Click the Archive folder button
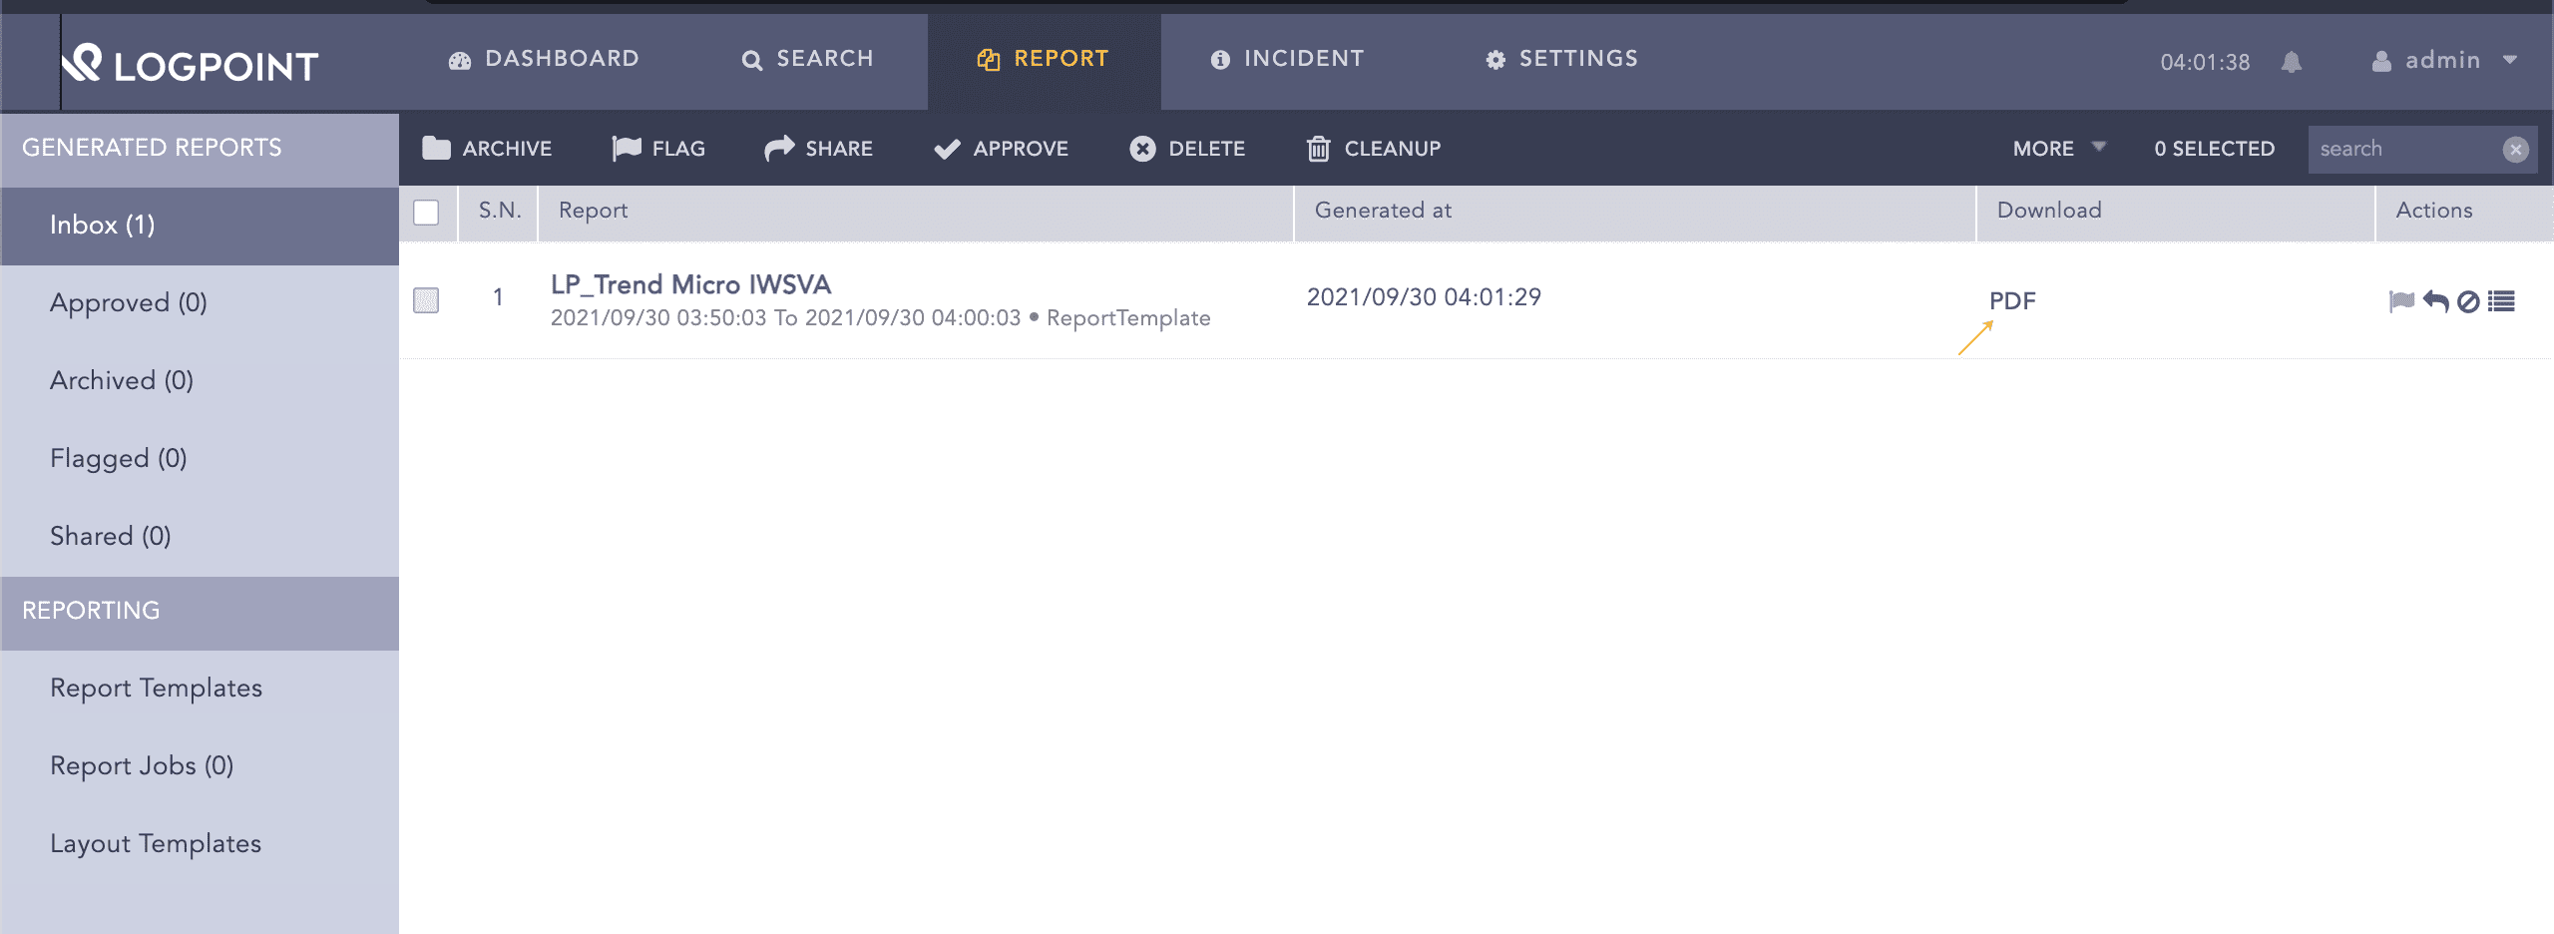 click(487, 149)
